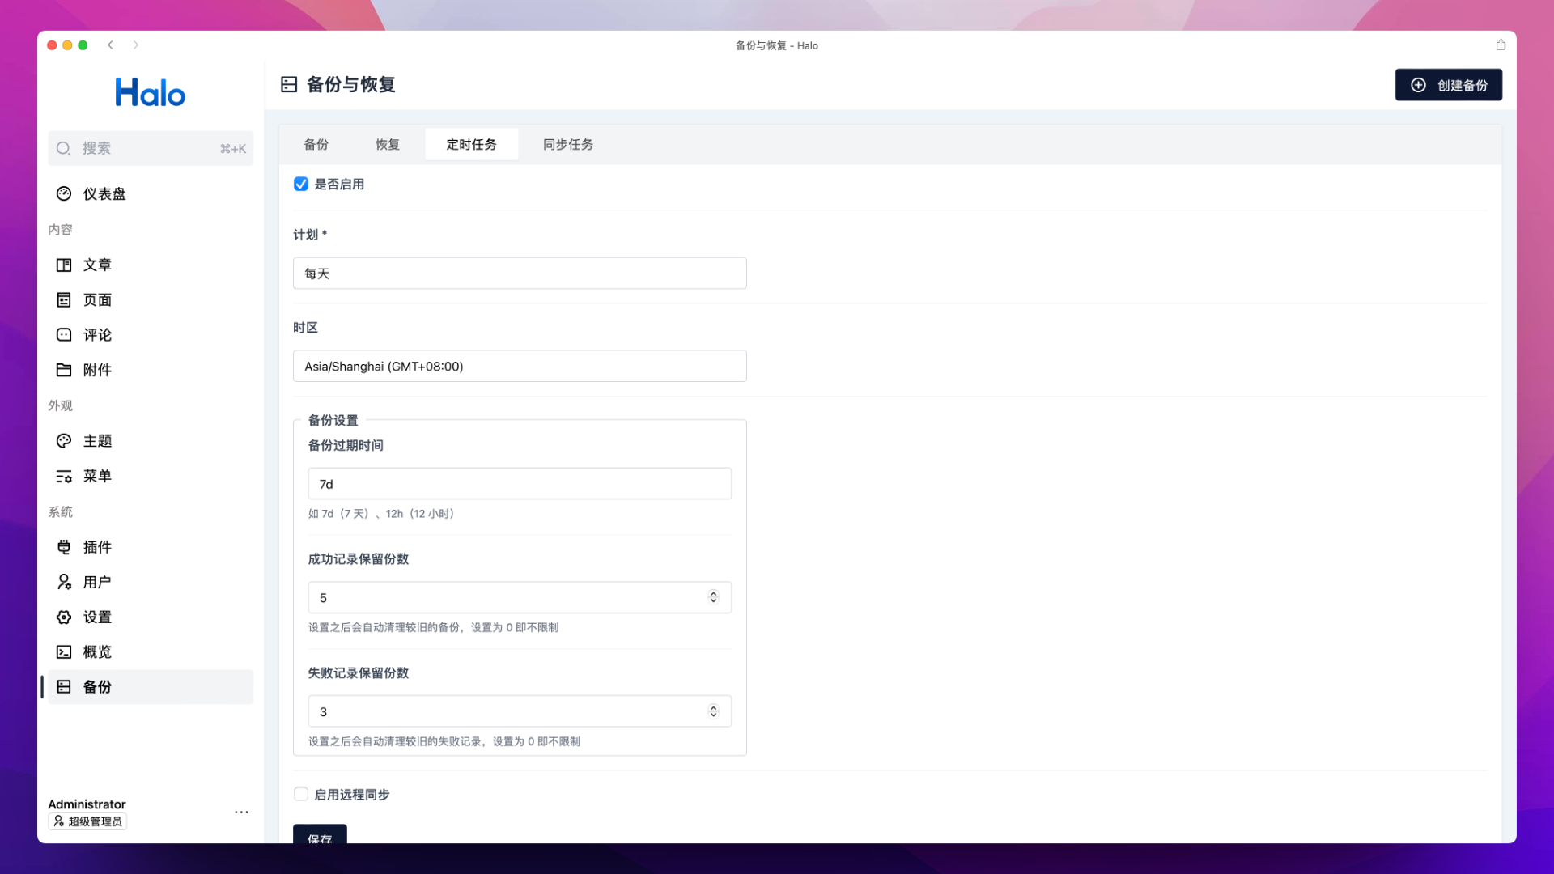Open the 仪表盘 dashboard icon in sidebar

pyautogui.click(x=64, y=193)
